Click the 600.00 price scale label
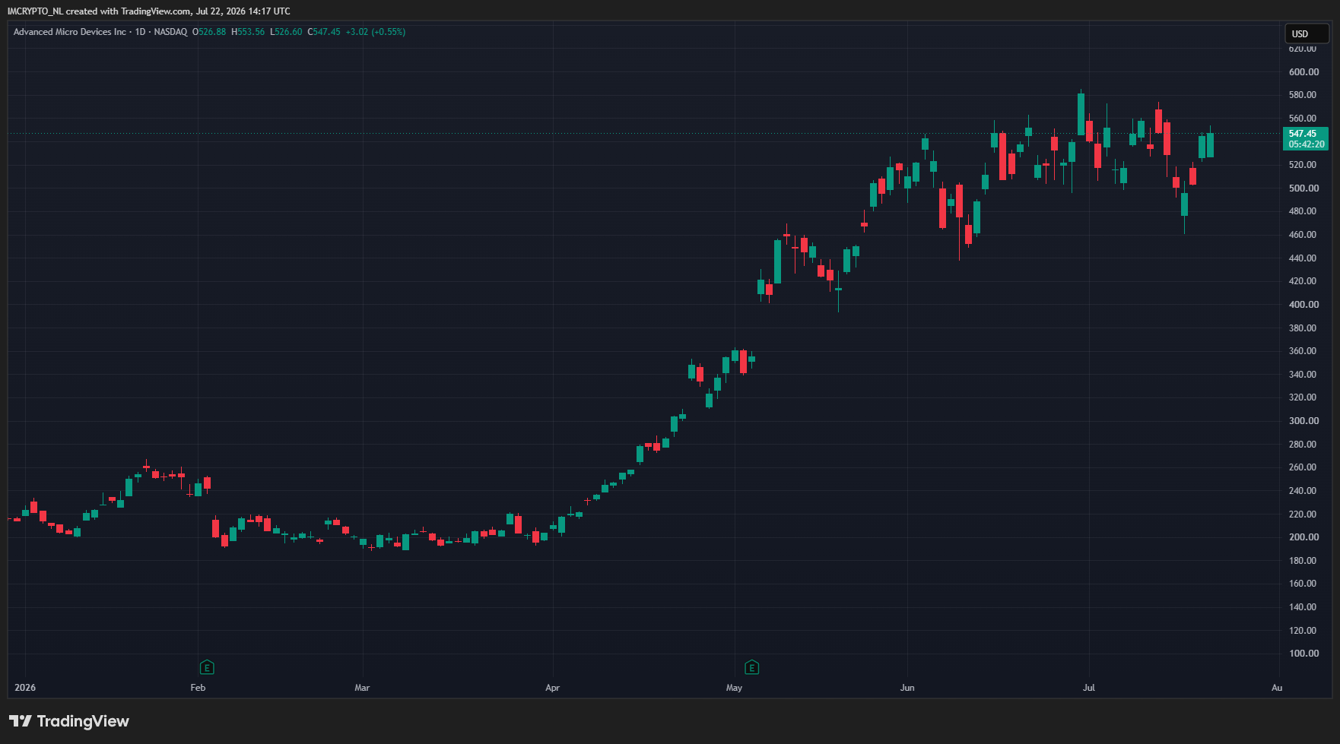The image size is (1340, 744). click(x=1303, y=72)
